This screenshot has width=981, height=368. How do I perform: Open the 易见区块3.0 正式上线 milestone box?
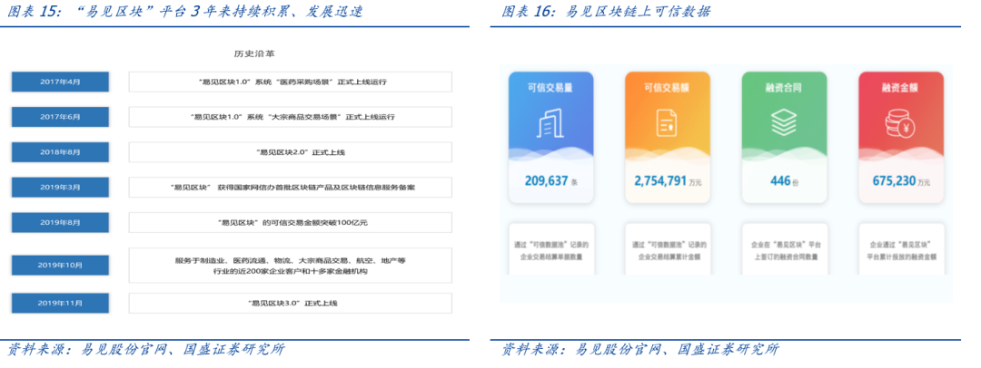(x=291, y=303)
